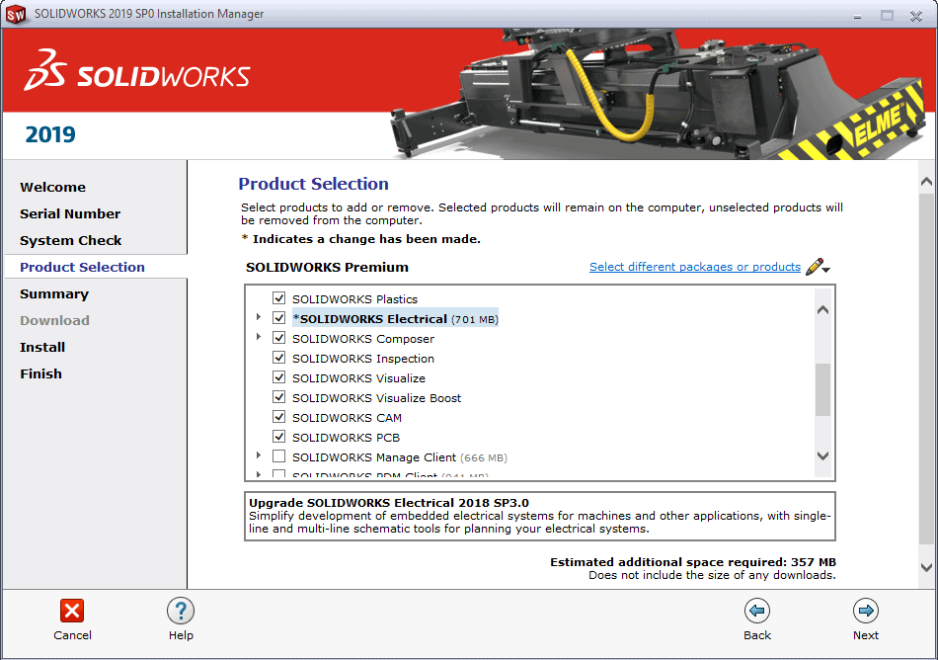
Task: Expand SOLIDWORKS Manage Client tree node
Action: coord(259,455)
